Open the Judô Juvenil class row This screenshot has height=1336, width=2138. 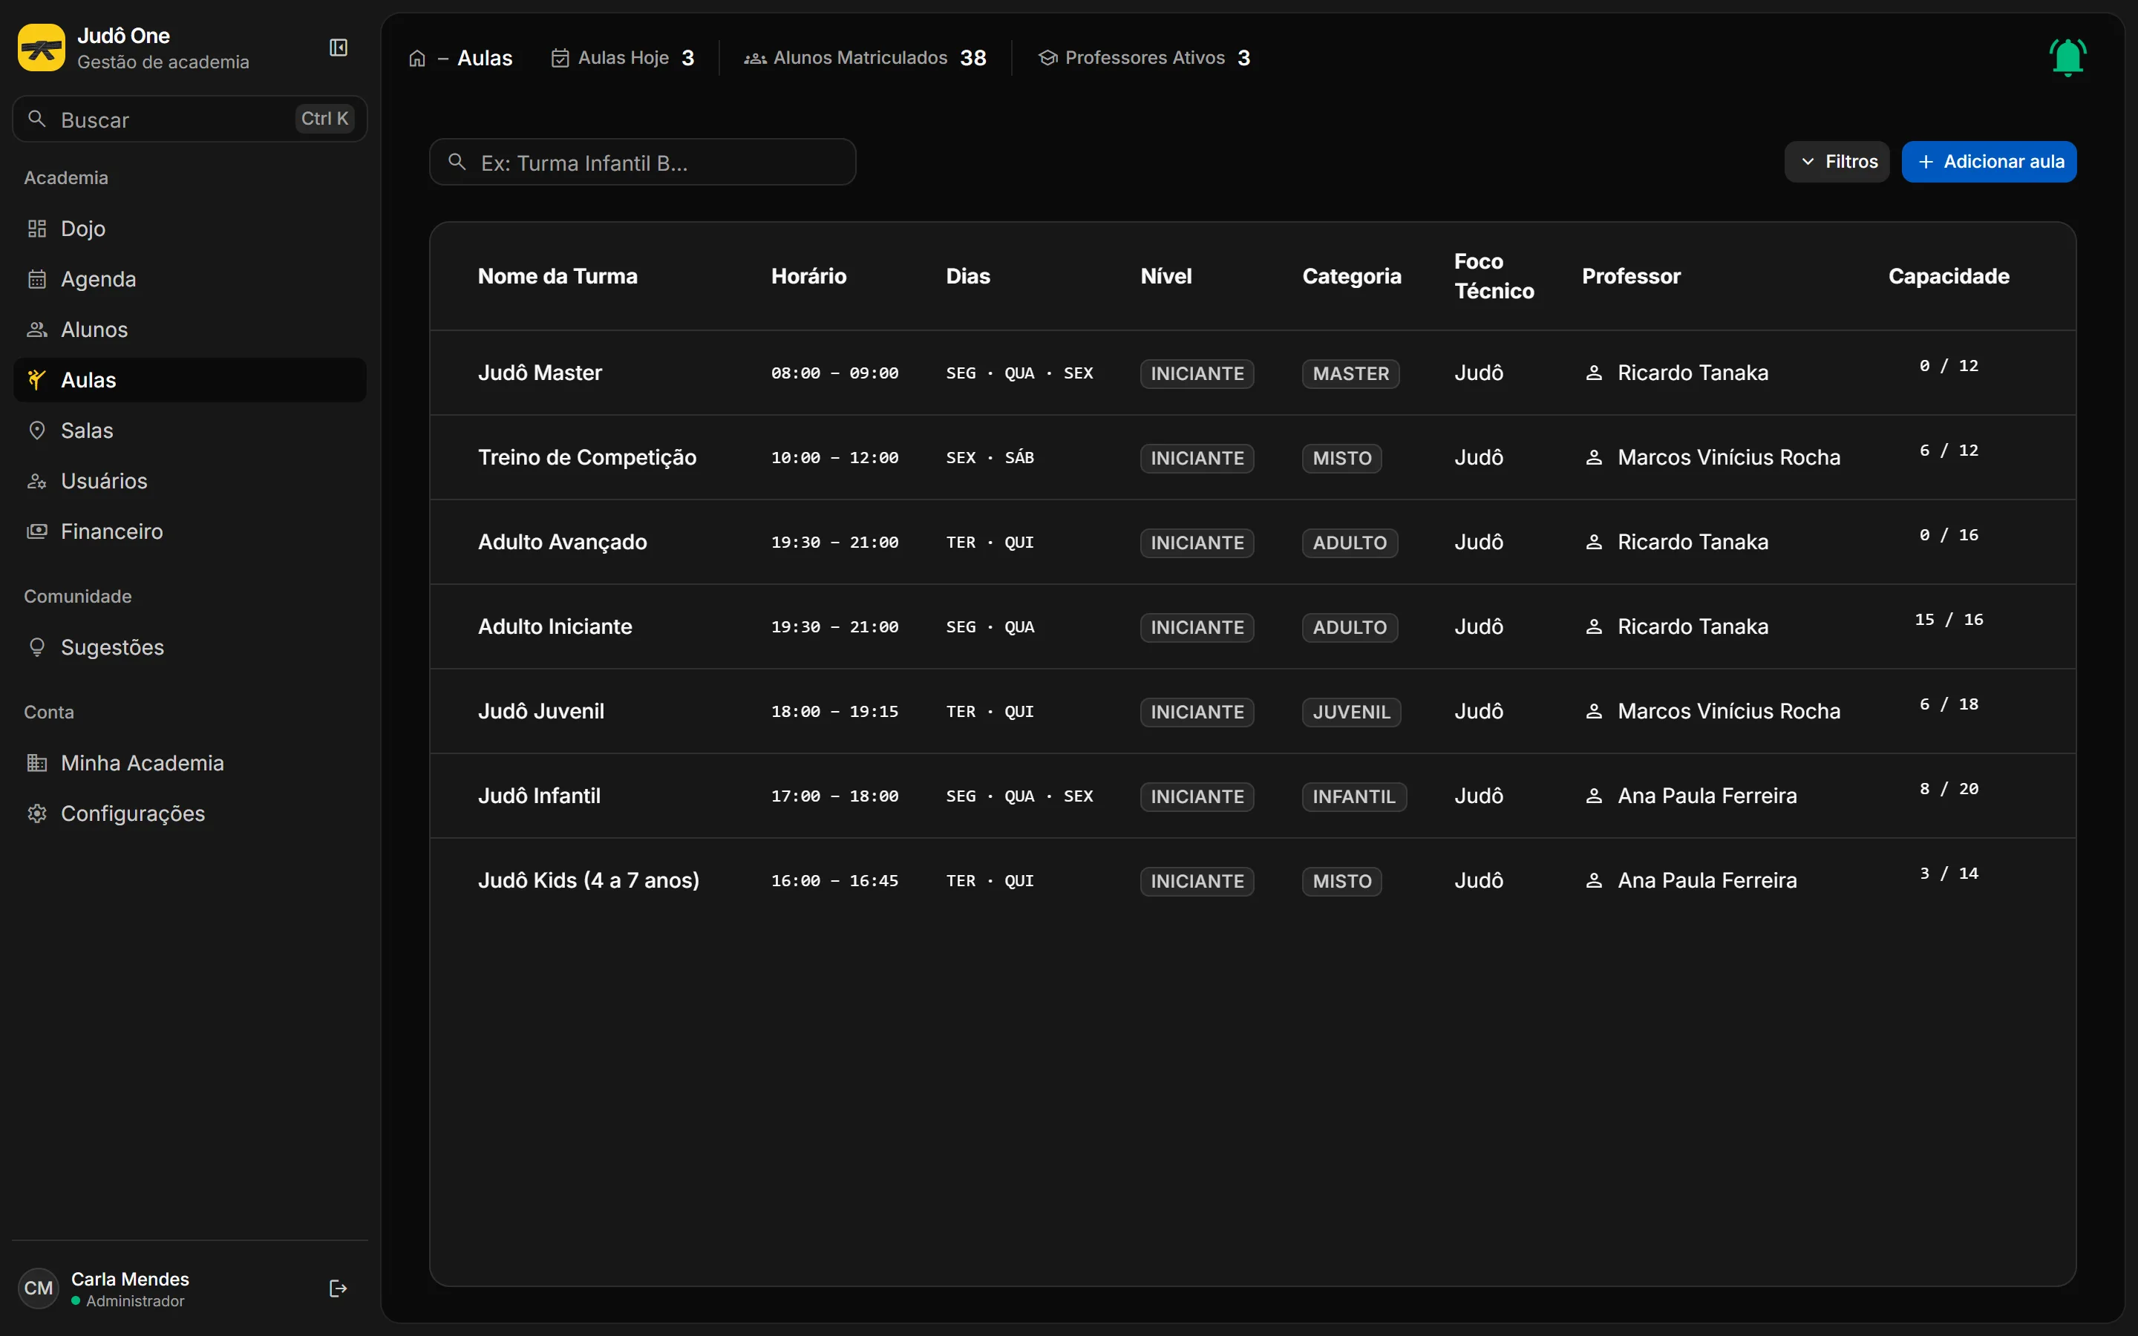tap(1253, 711)
